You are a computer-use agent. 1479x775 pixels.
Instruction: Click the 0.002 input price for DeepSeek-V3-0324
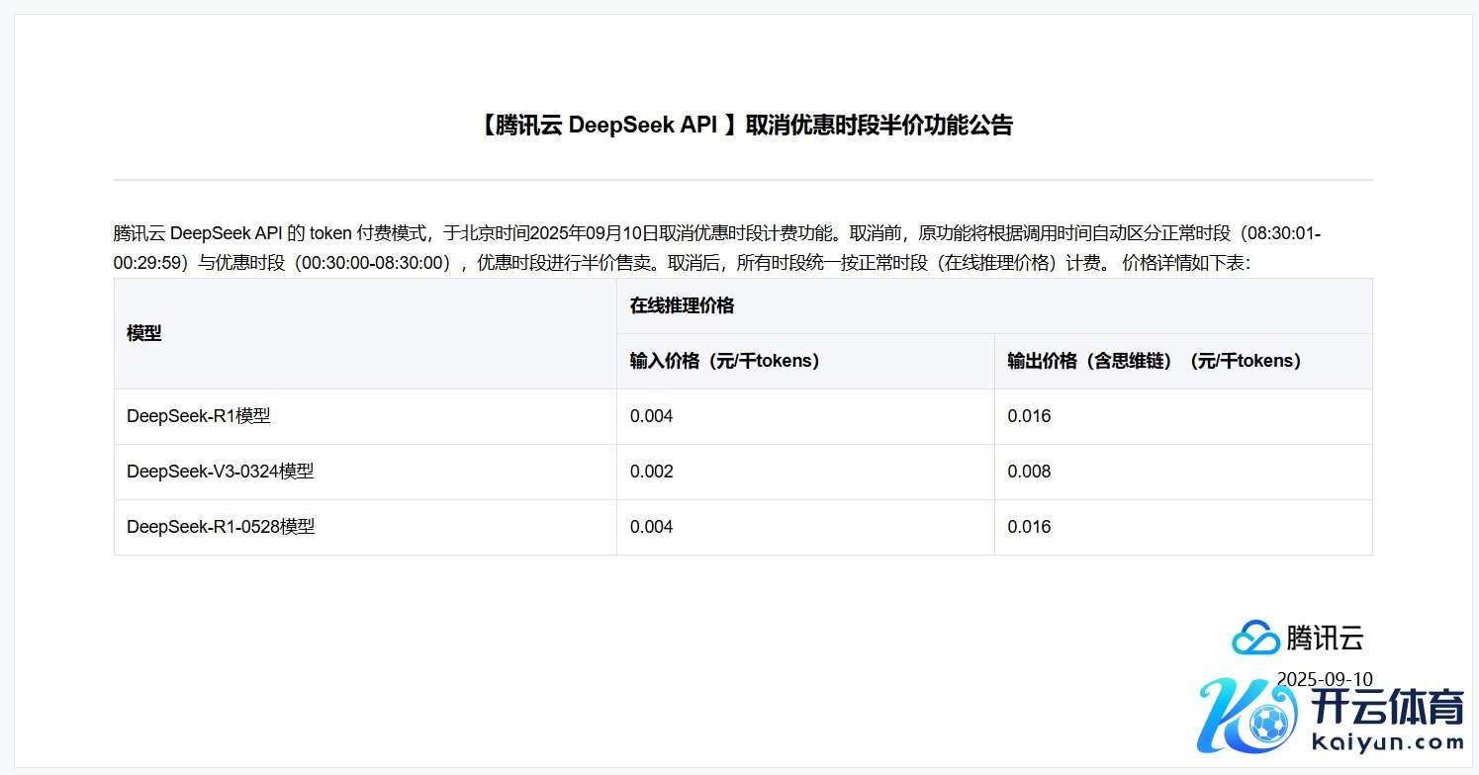[x=651, y=472]
